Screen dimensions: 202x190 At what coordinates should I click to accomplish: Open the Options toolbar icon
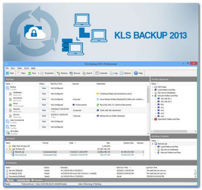click(122, 73)
